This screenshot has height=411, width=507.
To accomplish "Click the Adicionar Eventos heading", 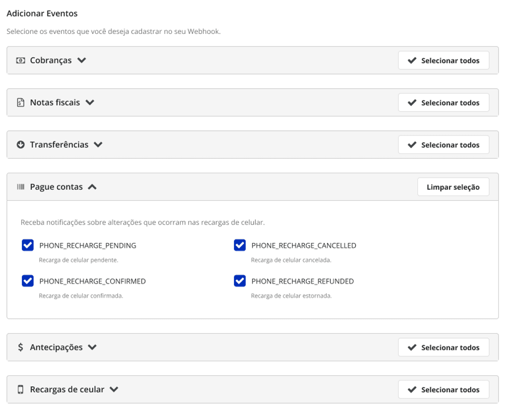I will [42, 14].
